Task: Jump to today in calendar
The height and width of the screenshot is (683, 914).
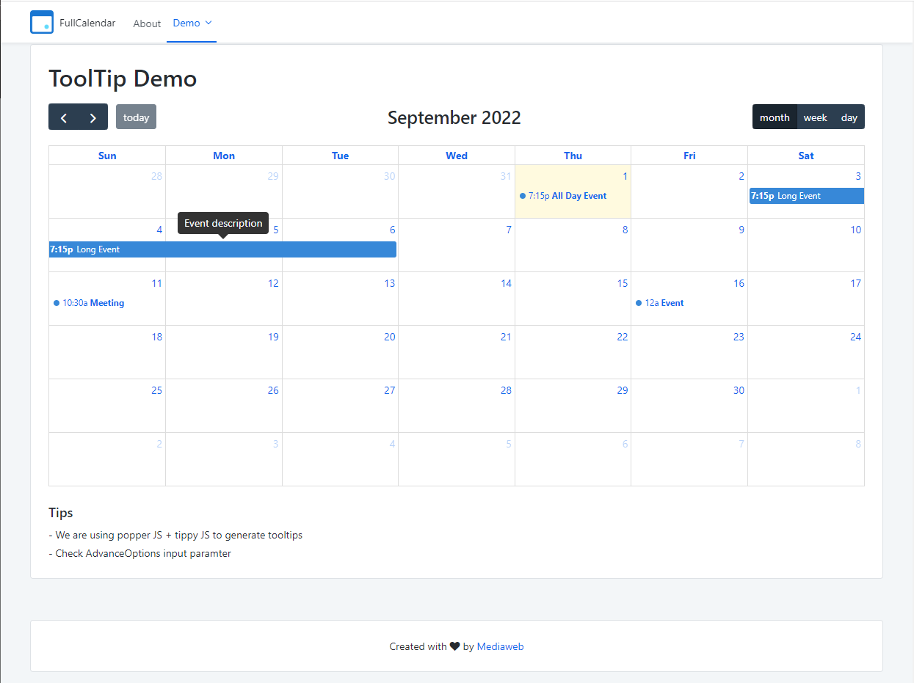Action: (136, 117)
